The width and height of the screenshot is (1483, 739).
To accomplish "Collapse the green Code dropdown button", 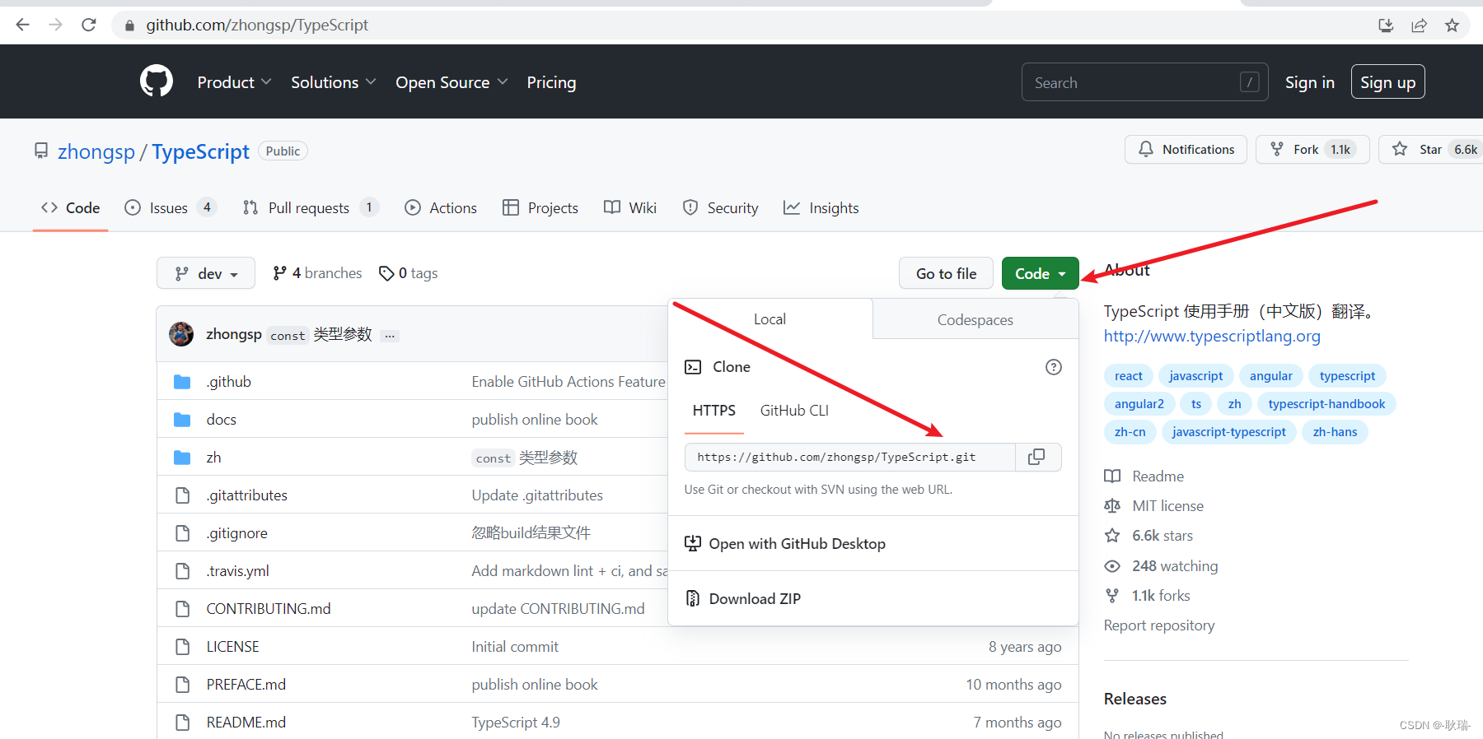I will tap(1040, 273).
